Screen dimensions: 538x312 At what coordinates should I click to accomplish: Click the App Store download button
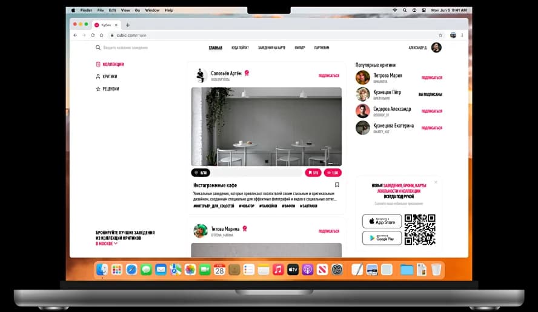(382, 221)
